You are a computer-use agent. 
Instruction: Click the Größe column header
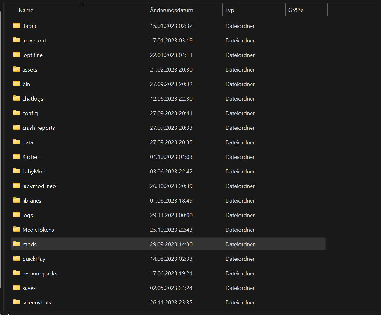296,10
